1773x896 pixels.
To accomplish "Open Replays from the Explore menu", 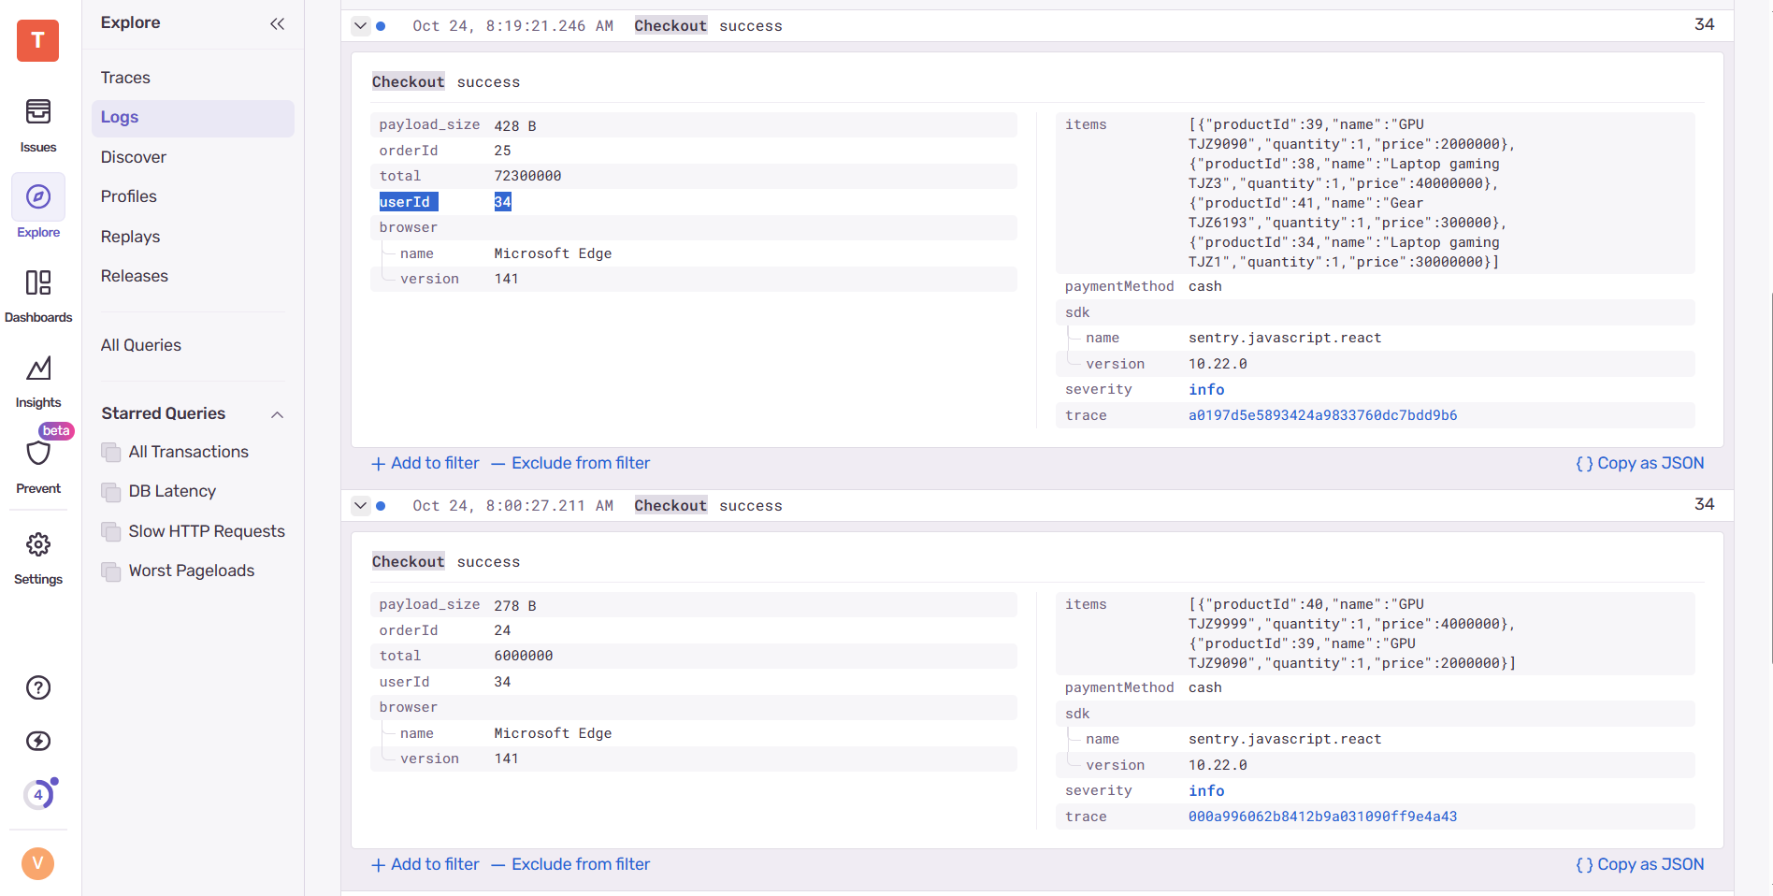I will [130, 237].
